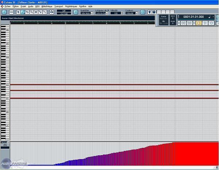Open the Audio menu
The width and height of the screenshot is (219, 170).
(31, 7)
